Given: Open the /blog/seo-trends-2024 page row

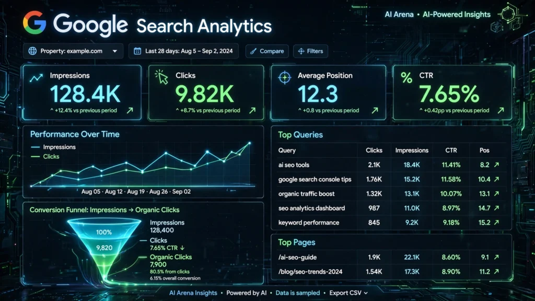Looking at the screenshot, I should point(391,272).
